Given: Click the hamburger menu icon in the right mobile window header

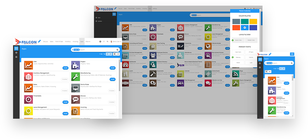Looking at the screenshot, I should click(292, 54).
